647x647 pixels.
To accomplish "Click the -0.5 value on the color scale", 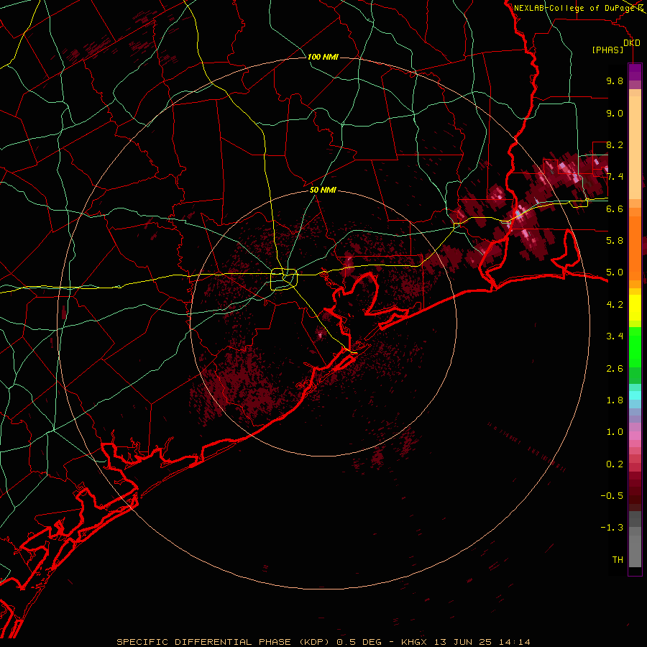I will click(x=612, y=496).
